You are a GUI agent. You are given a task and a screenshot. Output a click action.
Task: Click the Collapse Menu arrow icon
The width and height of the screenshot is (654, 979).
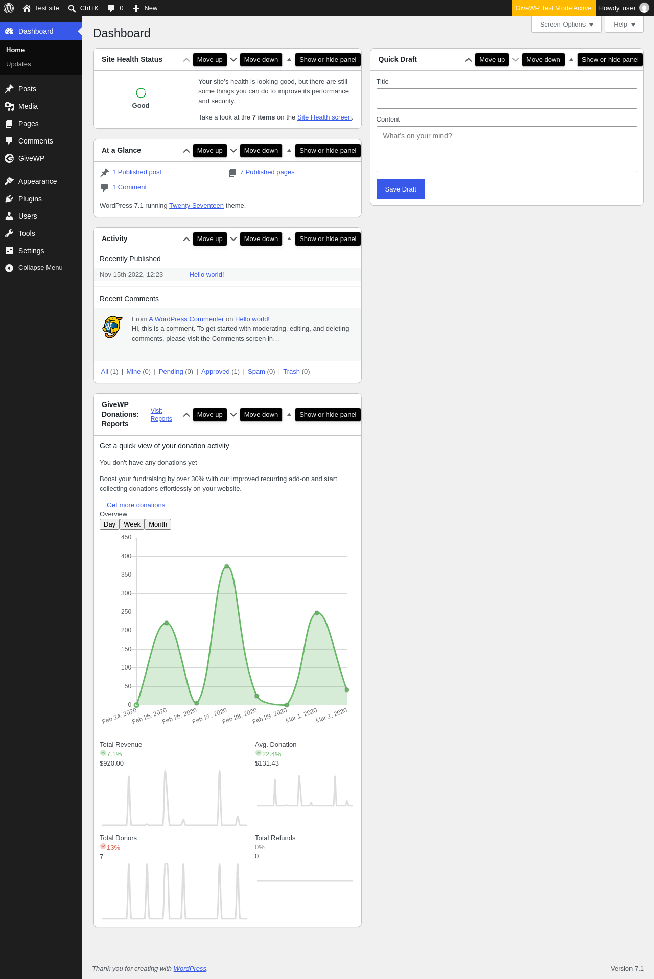point(9,268)
